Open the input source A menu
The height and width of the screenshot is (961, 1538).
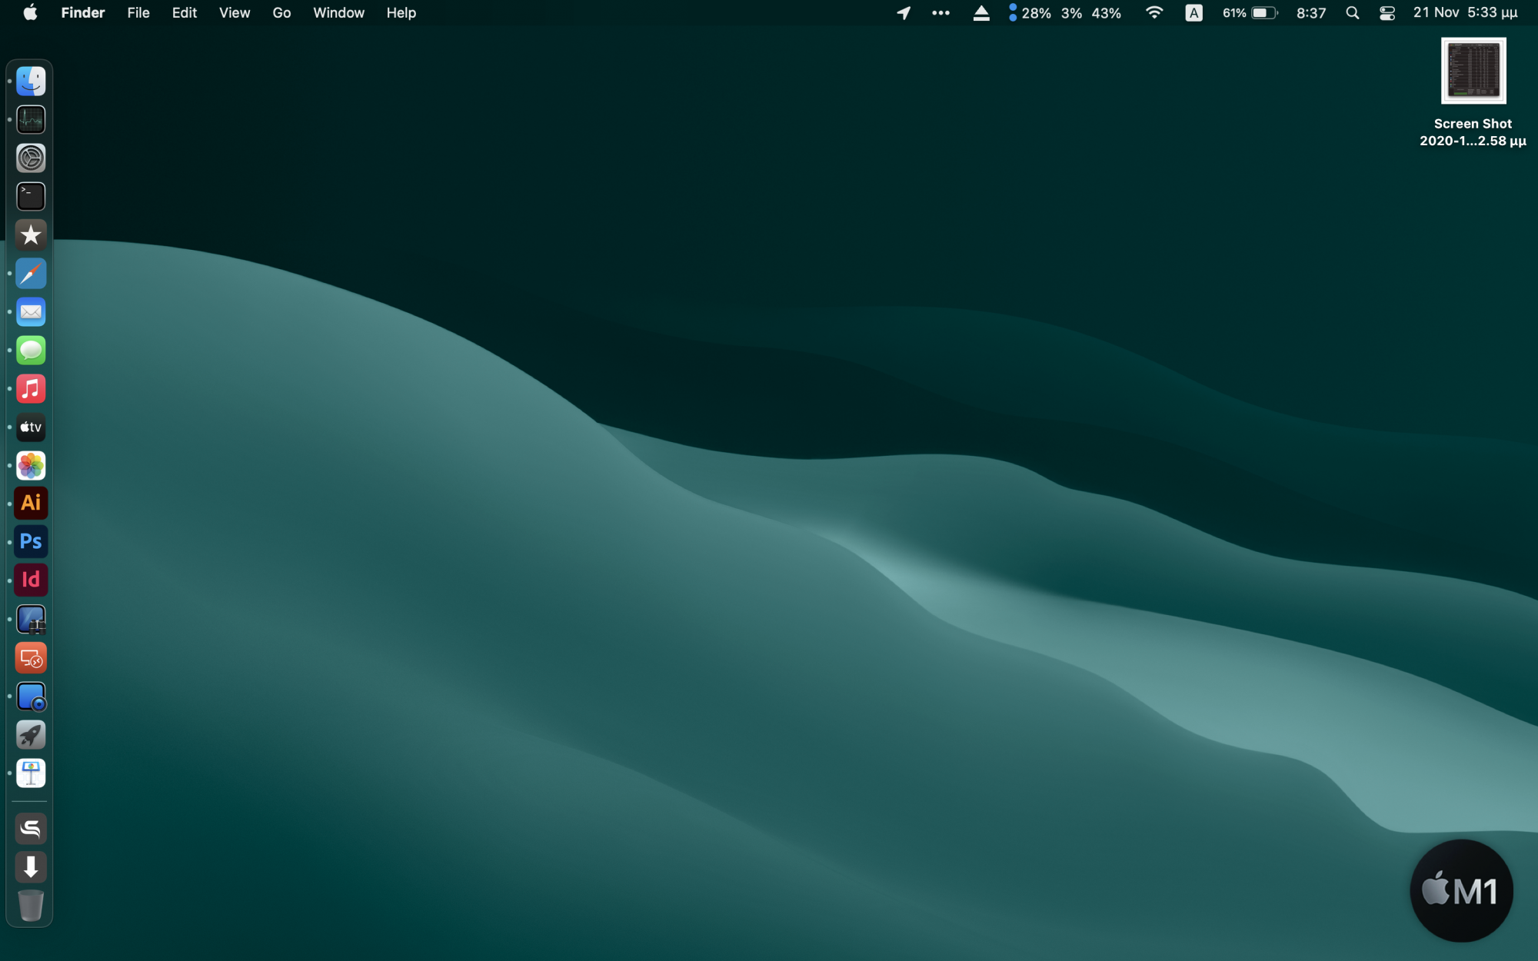tap(1193, 13)
